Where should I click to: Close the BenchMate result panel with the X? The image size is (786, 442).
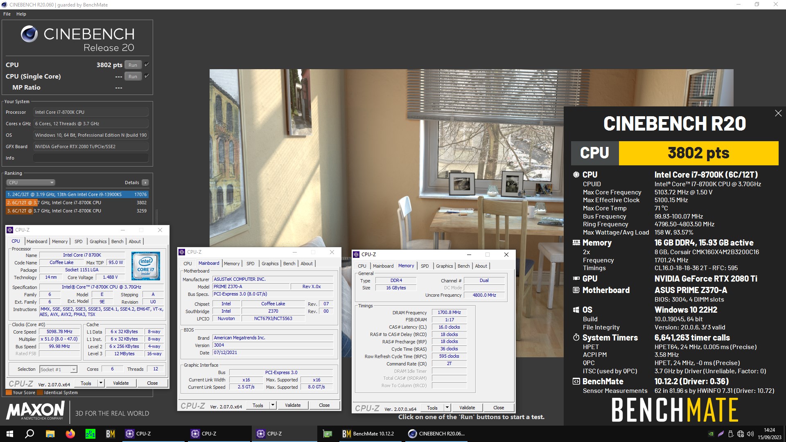(778, 113)
